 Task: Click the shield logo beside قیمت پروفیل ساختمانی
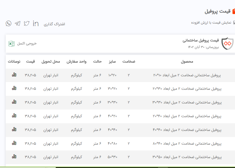click(227, 44)
